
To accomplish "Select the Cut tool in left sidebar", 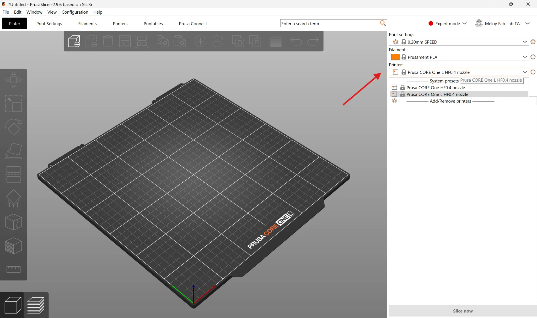I will click(13, 174).
